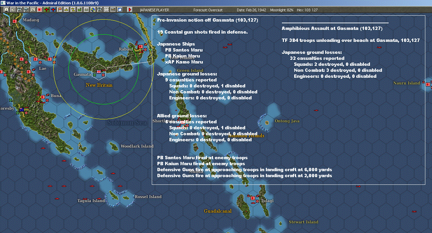Click the Hex: 103 127 status text
The height and width of the screenshot is (233, 432).
pyautogui.click(x=308, y=10)
